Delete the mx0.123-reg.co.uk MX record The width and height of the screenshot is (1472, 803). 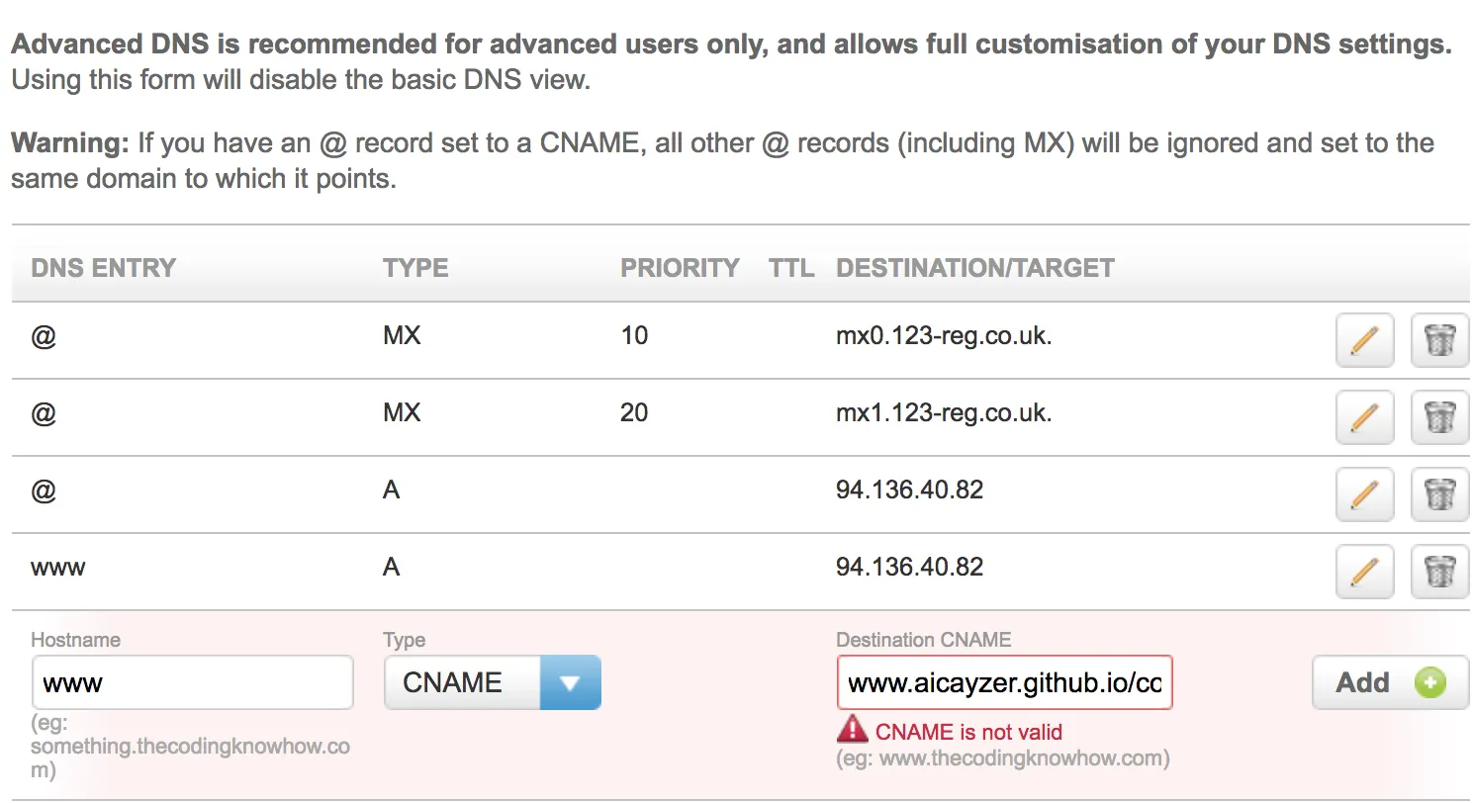tap(1439, 339)
